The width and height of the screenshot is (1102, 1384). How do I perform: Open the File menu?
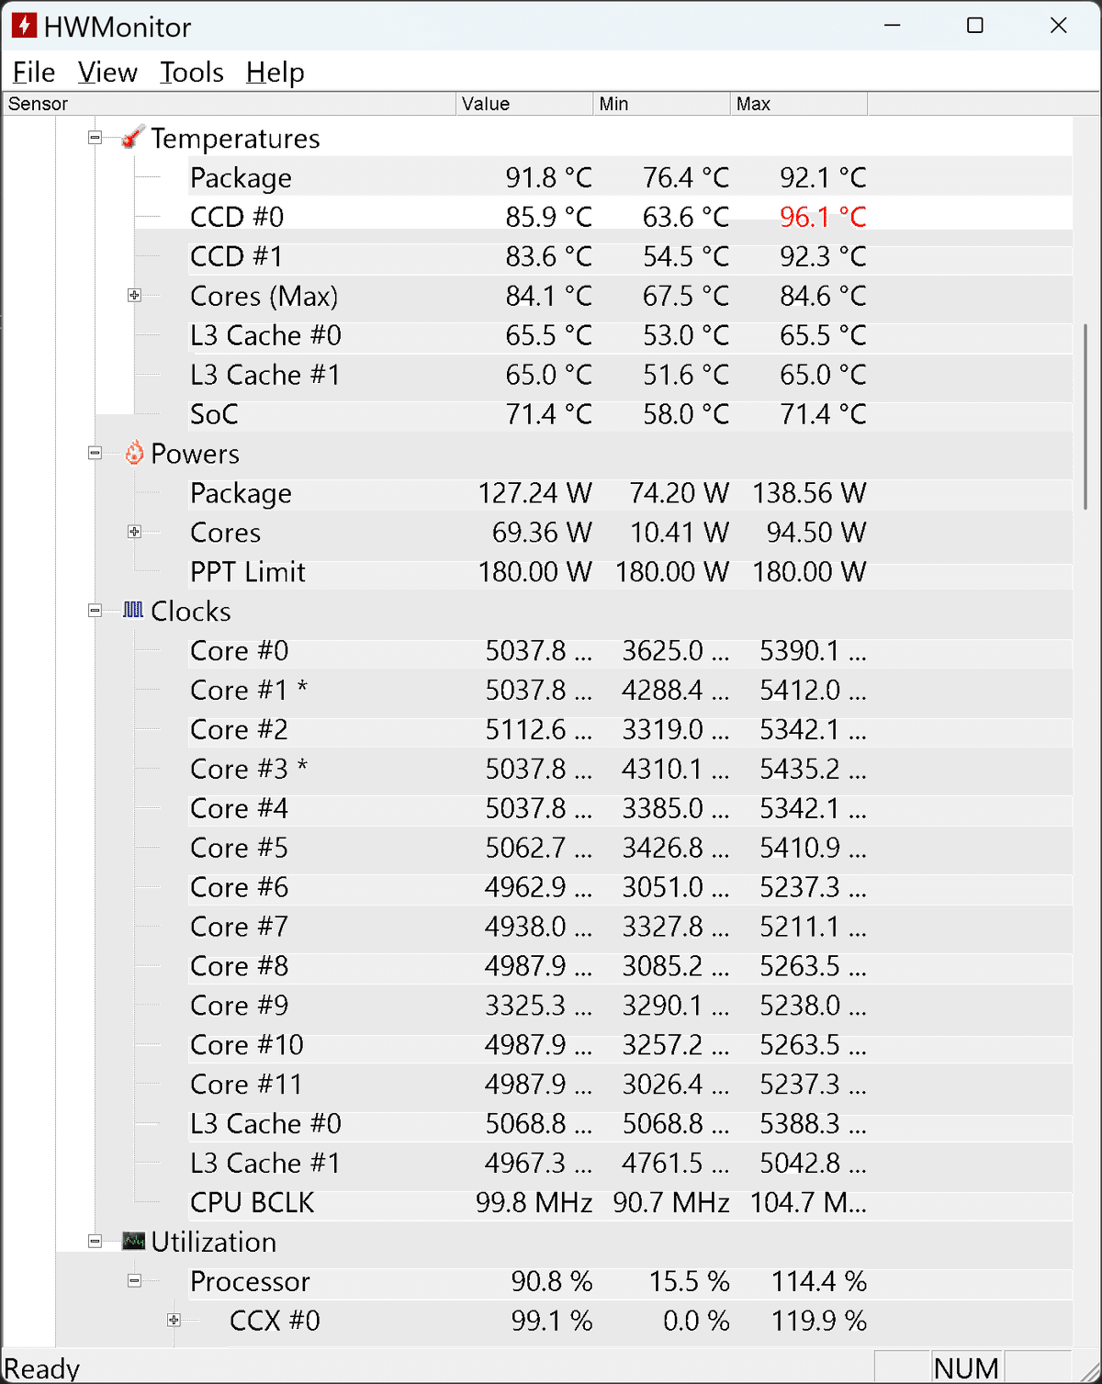34,72
